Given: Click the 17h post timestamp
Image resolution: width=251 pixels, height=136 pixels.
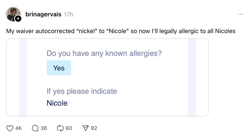Looking at the screenshot, I should click(x=69, y=15).
